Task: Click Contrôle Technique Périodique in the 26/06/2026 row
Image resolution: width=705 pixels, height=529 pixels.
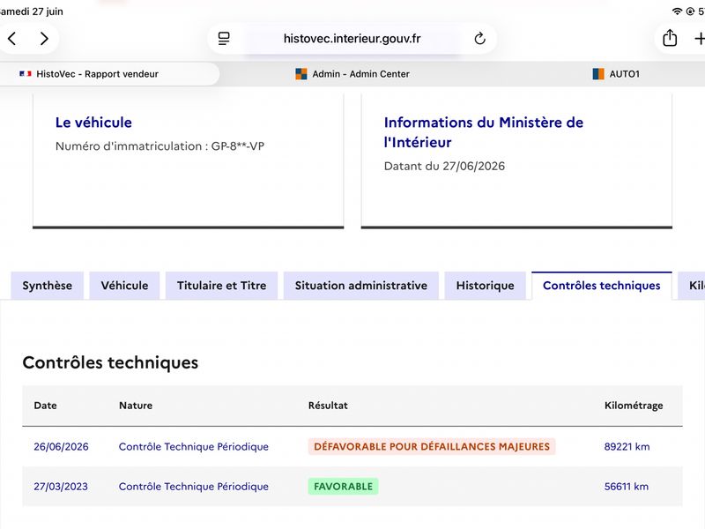Action: (x=194, y=447)
